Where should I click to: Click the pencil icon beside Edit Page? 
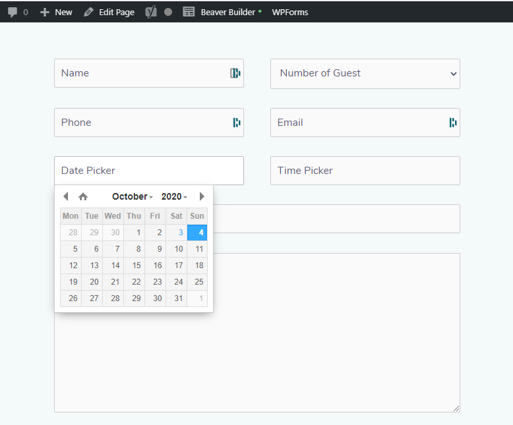tap(88, 12)
